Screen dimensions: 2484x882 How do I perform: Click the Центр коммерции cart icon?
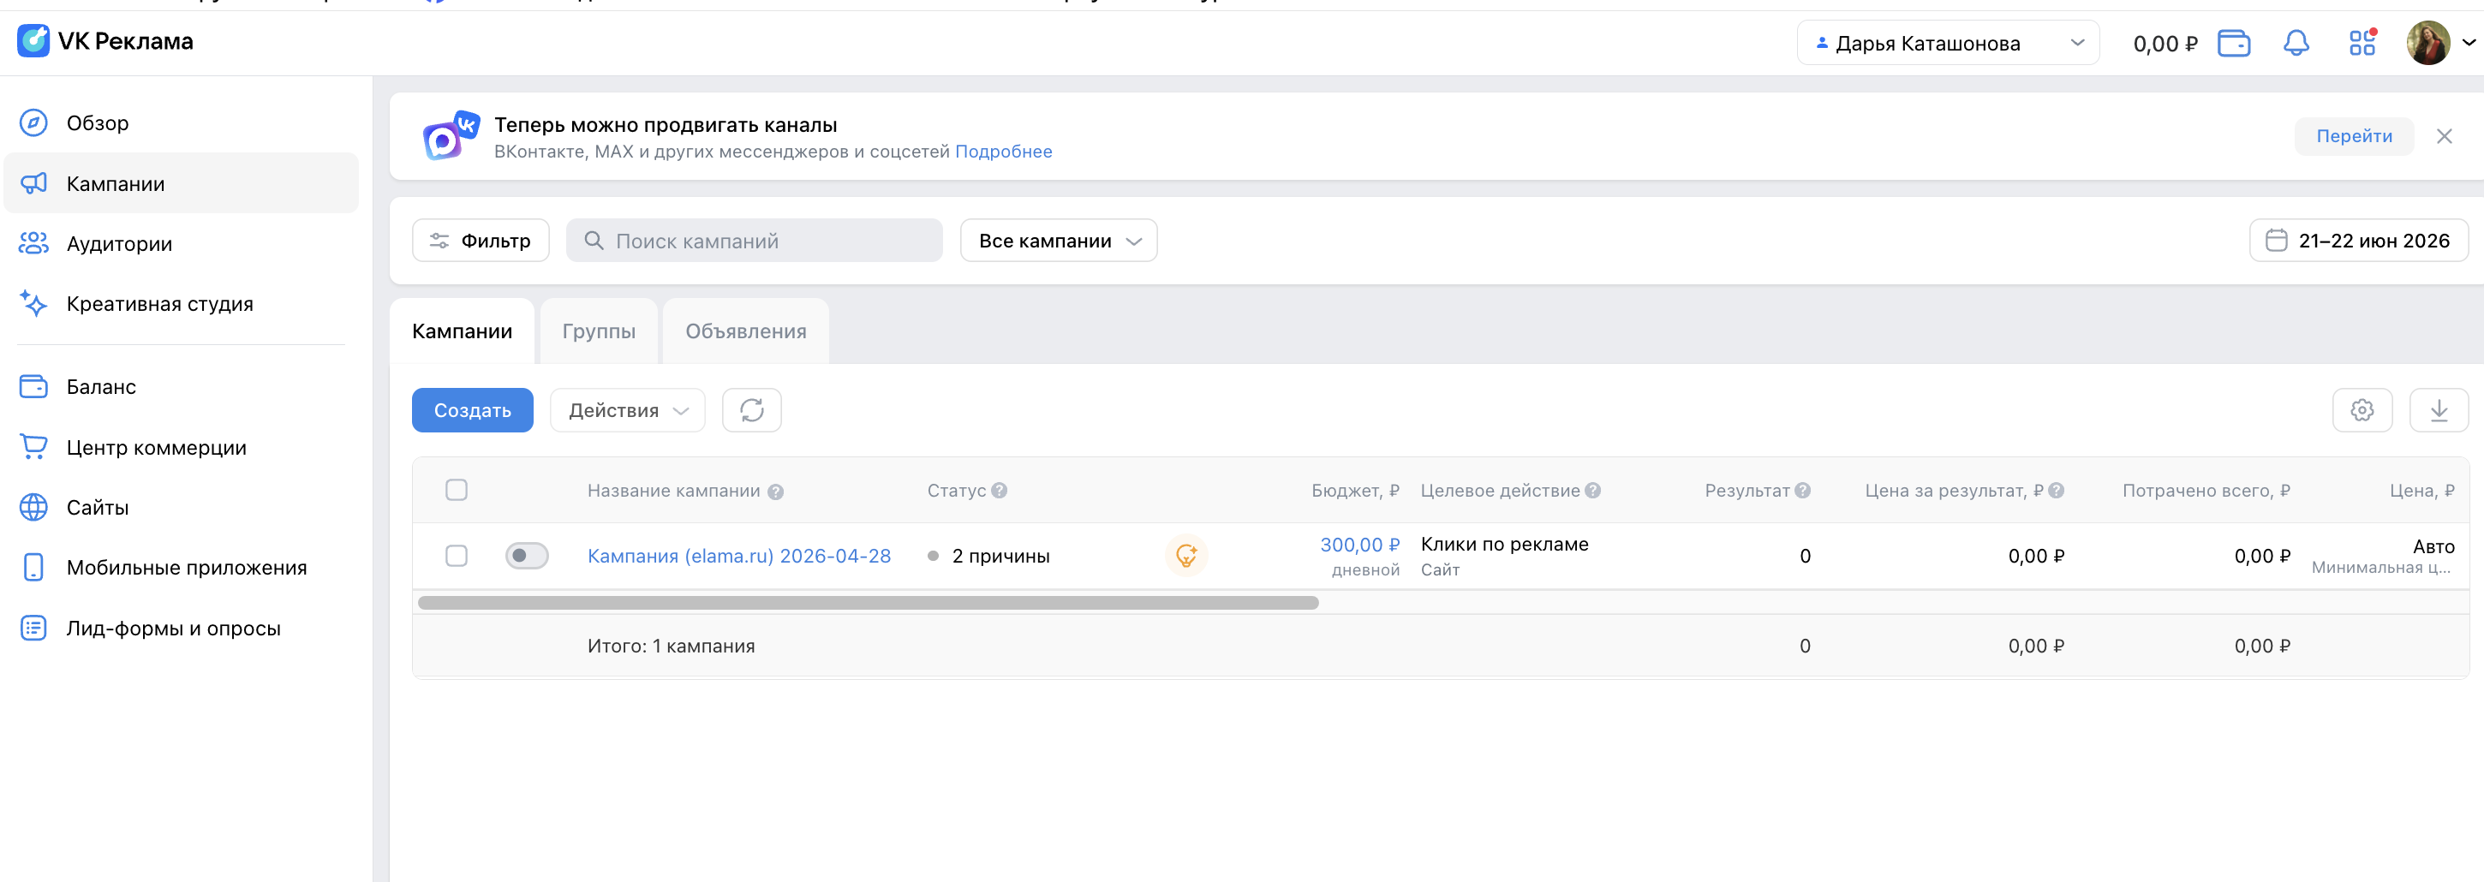tap(33, 447)
